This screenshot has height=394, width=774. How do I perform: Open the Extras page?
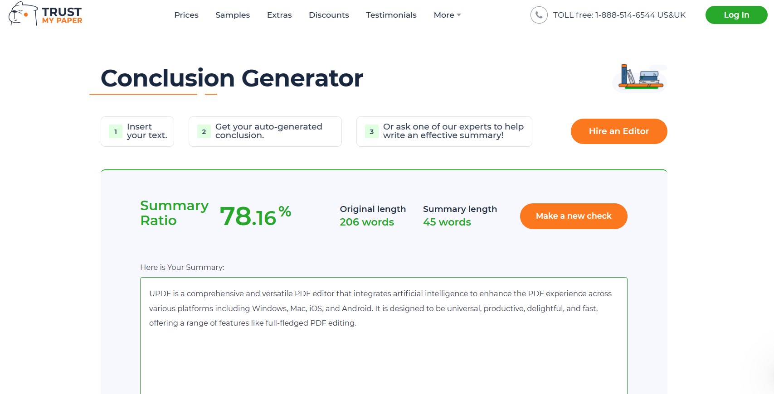(x=279, y=15)
